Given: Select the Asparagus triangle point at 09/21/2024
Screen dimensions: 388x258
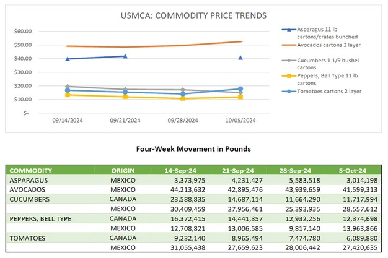Looking at the screenshot, I should coord(125,56).
